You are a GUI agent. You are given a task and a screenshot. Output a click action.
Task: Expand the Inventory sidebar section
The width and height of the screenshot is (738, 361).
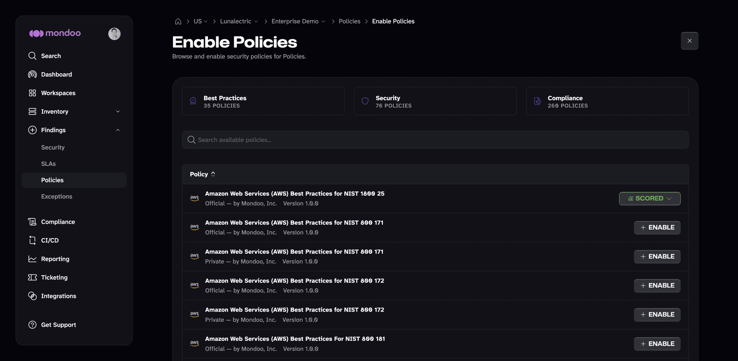118,111
